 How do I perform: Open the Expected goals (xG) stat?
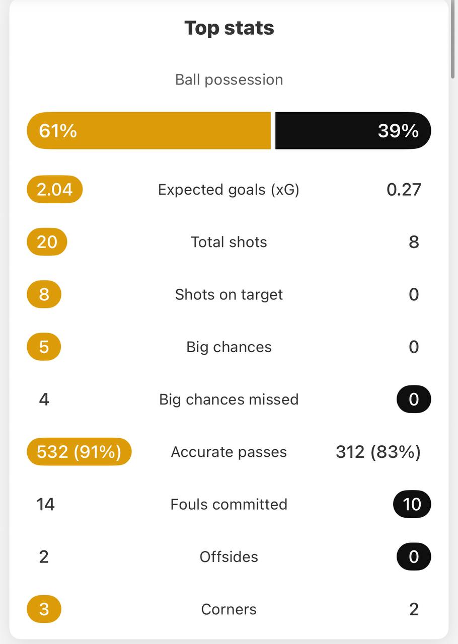pyautogui.click(x=229, y=190)
